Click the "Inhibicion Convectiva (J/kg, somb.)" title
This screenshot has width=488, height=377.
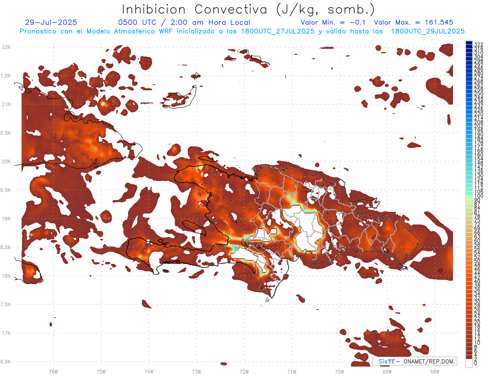point(248,9)
